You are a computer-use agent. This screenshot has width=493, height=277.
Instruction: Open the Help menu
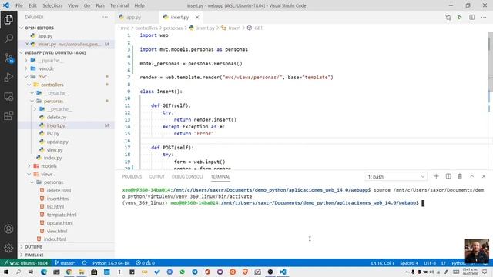pyautogui.click(x=139, y=5)
